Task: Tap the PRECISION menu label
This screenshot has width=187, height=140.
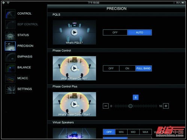Action: pos(25,46)
